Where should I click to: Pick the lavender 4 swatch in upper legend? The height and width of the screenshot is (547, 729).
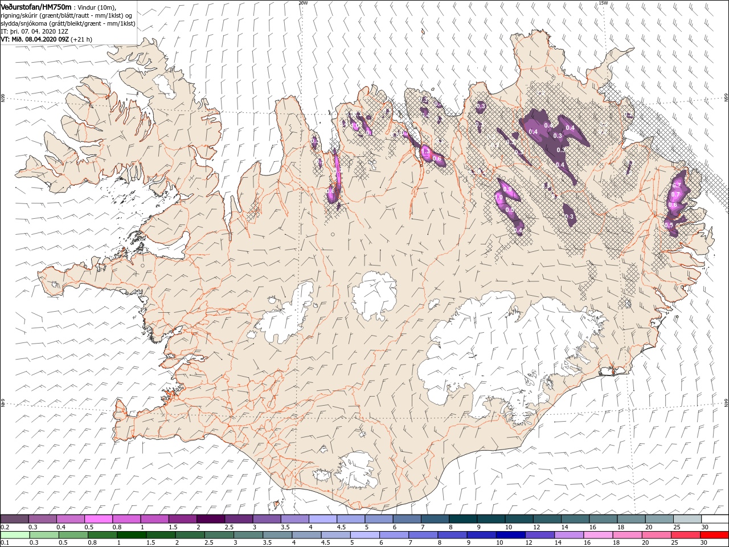pyautogui.click(x=322, y=519)
